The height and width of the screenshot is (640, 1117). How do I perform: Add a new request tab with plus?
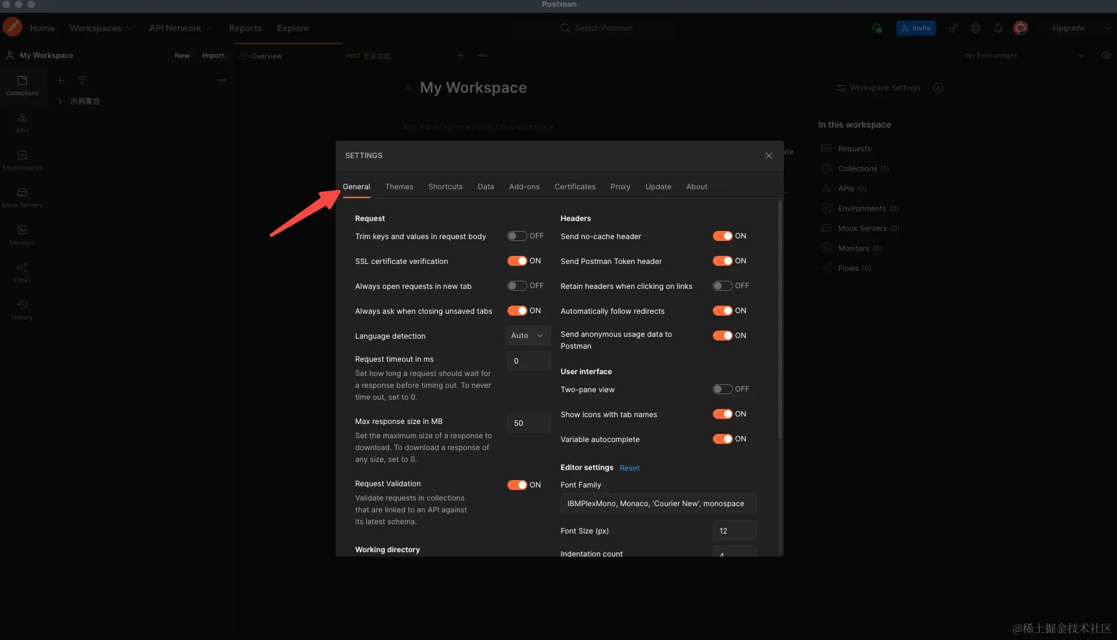pyautogui.click(x=461, y=55)
